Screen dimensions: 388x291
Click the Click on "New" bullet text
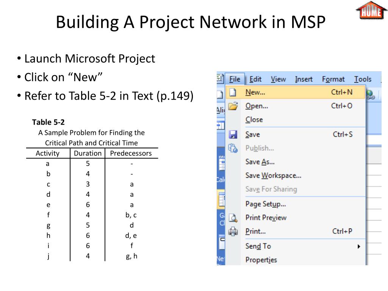(x=63, y=77)
